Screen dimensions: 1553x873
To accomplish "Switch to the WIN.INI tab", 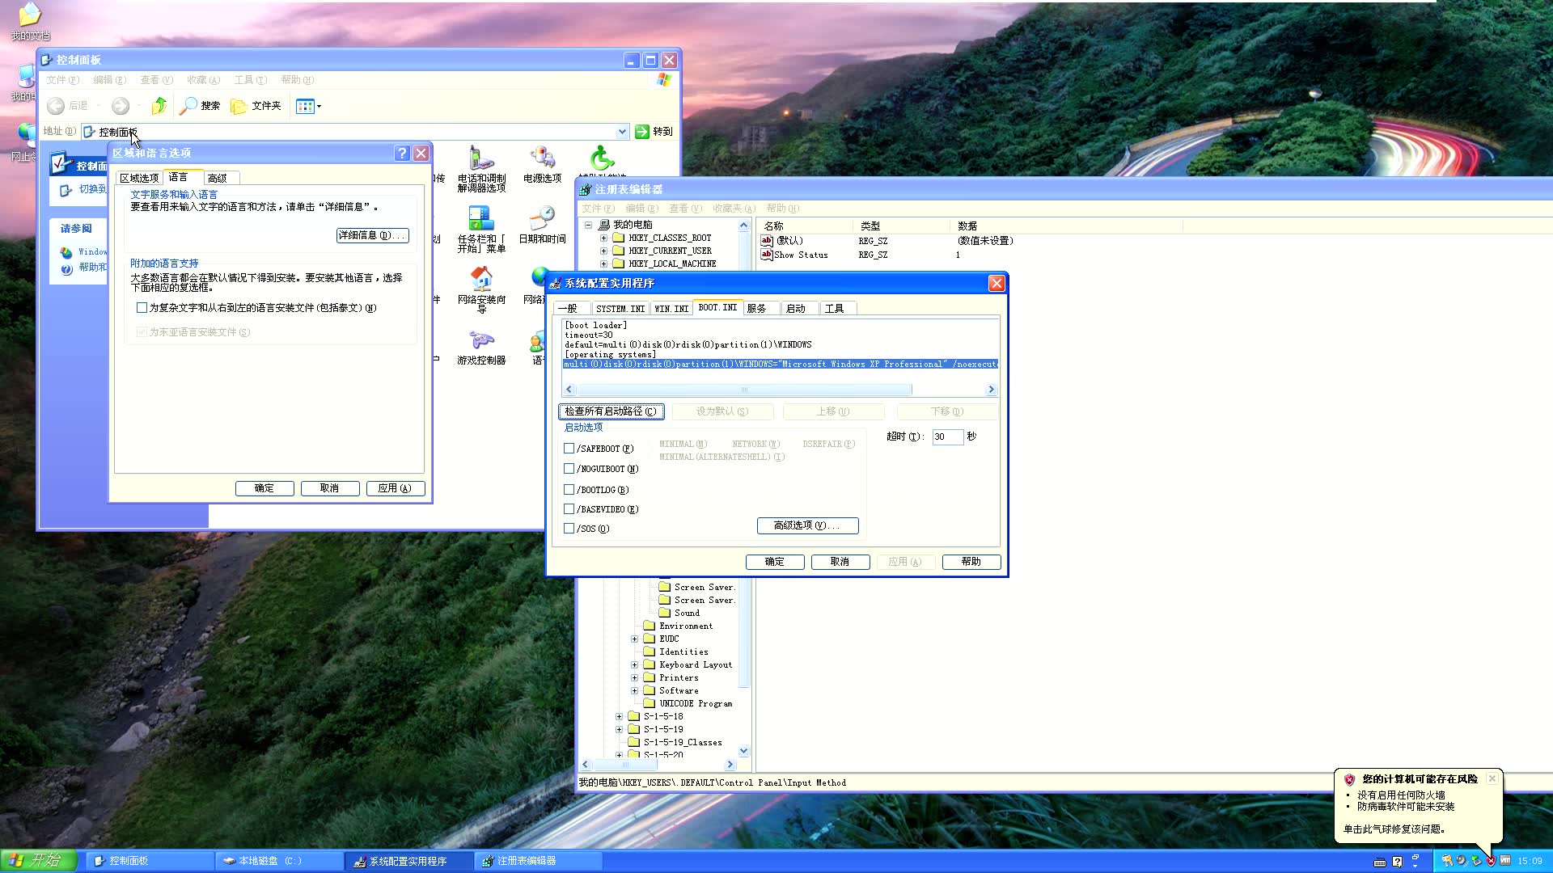I will pyautogui.click(x=671, y=308).
